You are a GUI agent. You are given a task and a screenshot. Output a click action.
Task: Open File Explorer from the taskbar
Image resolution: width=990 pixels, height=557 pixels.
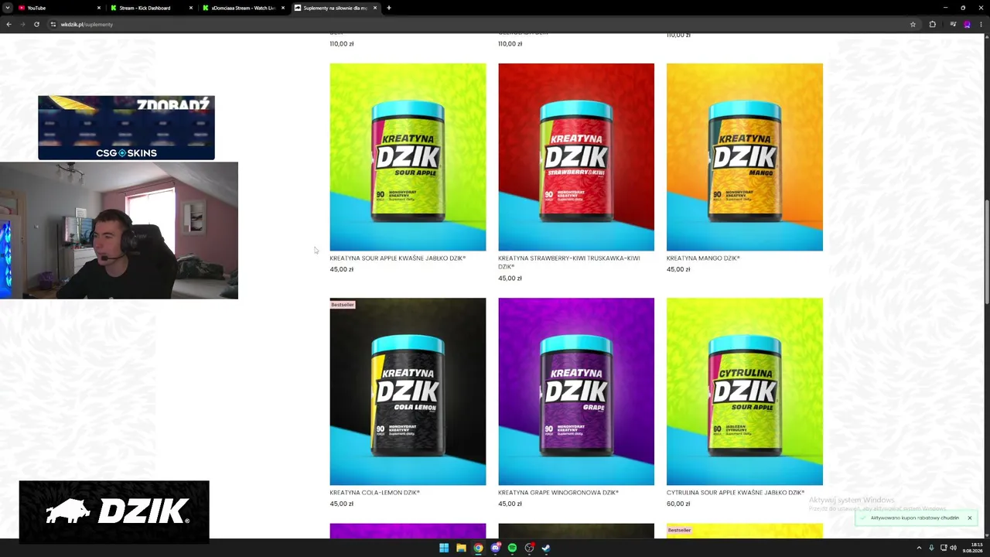[461, 548]
